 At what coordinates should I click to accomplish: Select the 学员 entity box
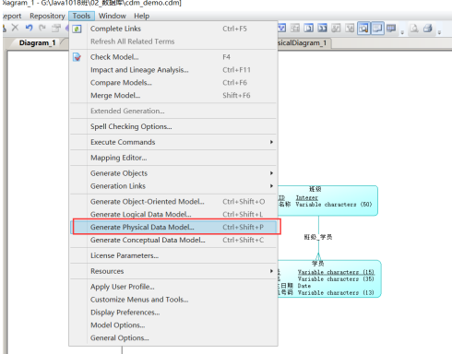point(329,279)
